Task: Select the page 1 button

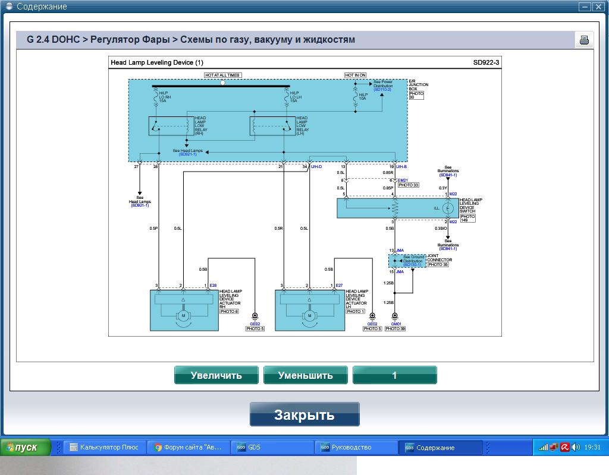Action: [x=395, y=375]
